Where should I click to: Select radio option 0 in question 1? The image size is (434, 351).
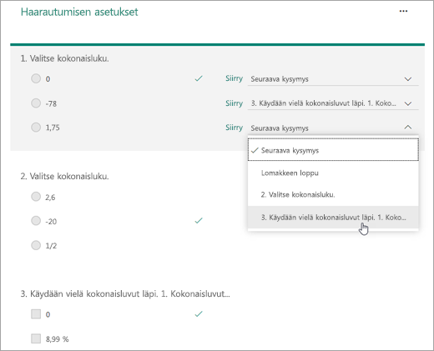tap(36, 78)
